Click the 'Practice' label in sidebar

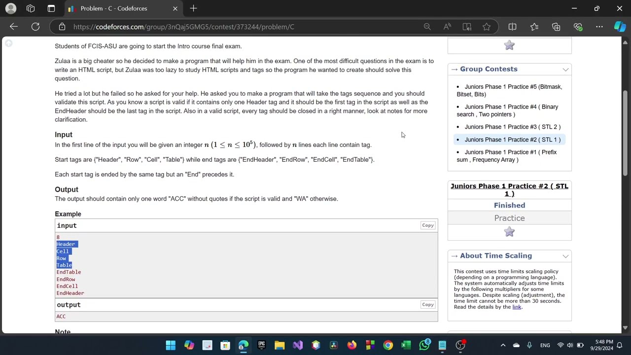pos(509,218)
